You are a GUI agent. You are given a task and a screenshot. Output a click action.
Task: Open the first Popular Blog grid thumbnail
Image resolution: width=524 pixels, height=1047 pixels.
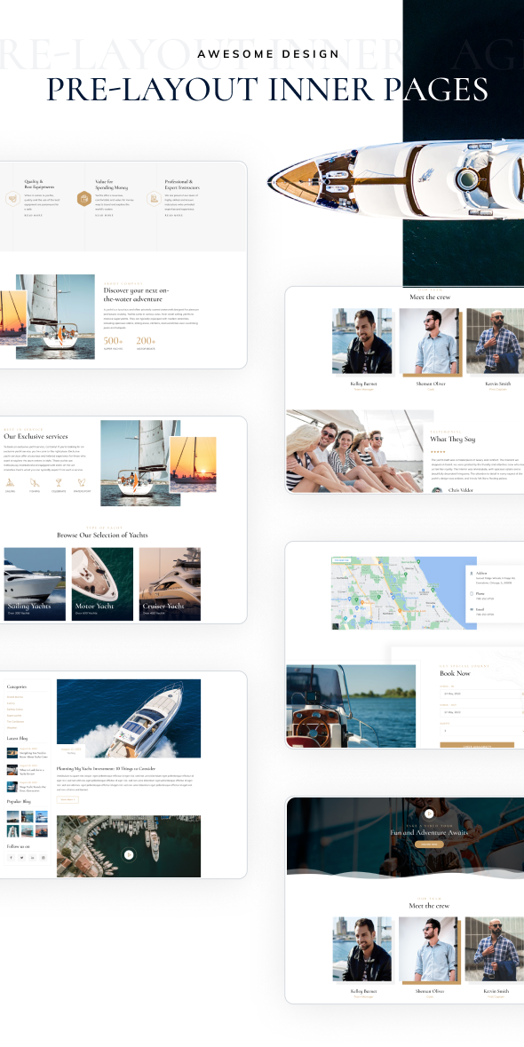(12, 816)
